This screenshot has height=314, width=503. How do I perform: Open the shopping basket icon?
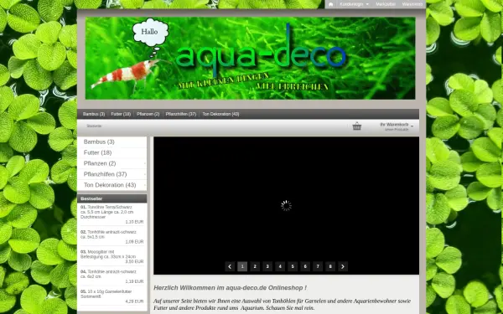point(357,126)
